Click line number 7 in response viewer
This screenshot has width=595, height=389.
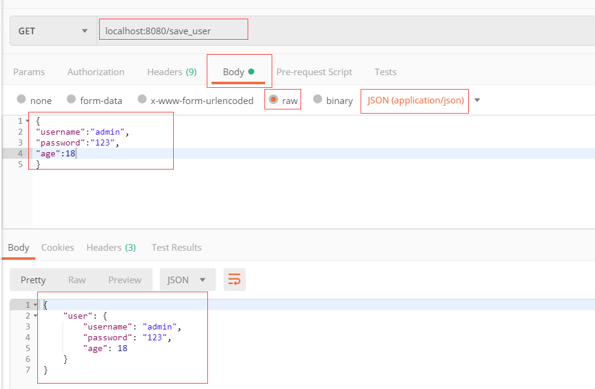28,370
